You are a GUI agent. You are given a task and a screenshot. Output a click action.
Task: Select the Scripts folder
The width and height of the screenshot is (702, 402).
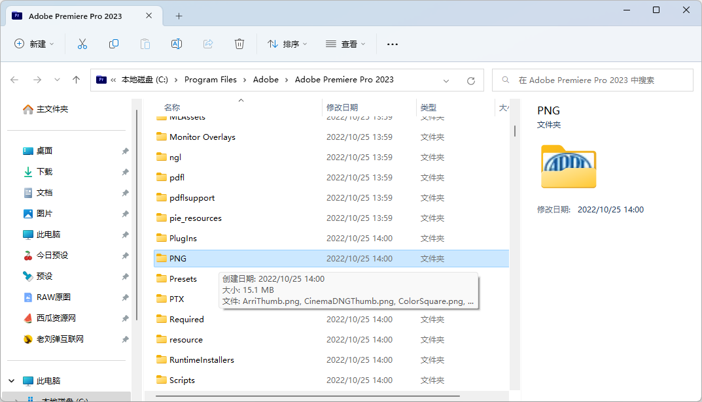pyautogui.click(x=331, y=380)
